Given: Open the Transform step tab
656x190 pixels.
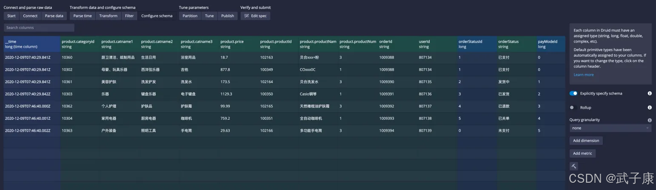Looking at the screenshot, I should (x=108, y=16).
